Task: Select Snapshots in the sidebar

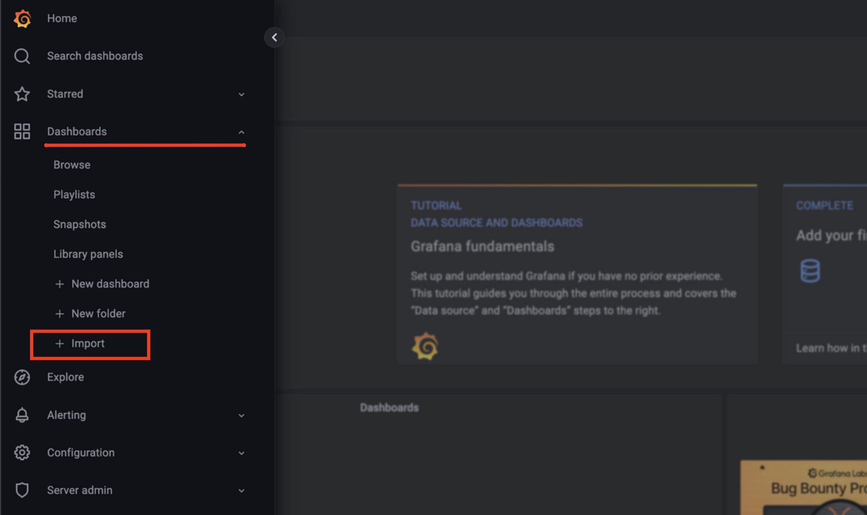Action: 80,224
